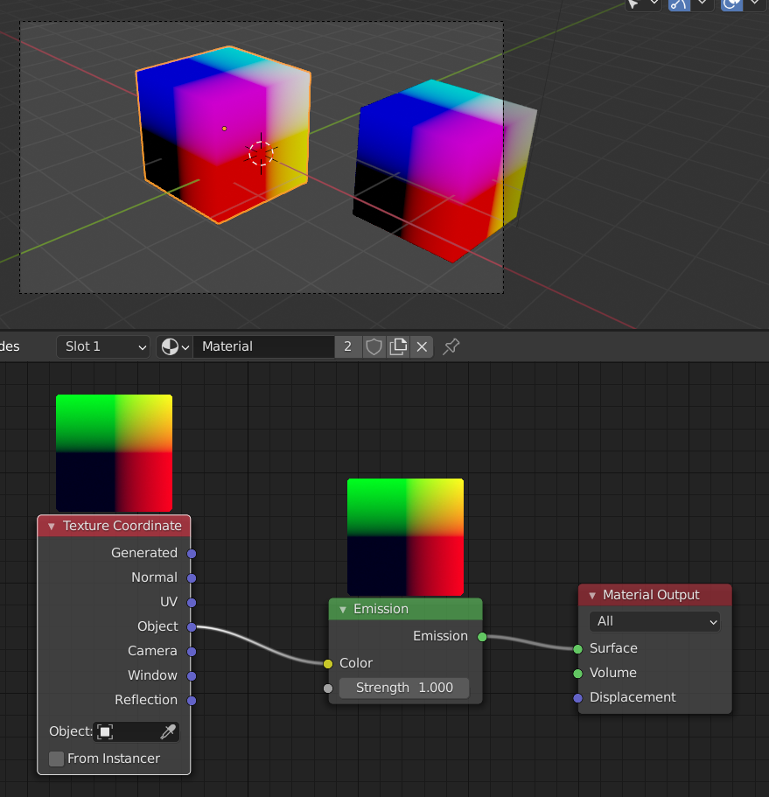769x797 pixels.
Task: Click the Material name field
Action: 264,346
